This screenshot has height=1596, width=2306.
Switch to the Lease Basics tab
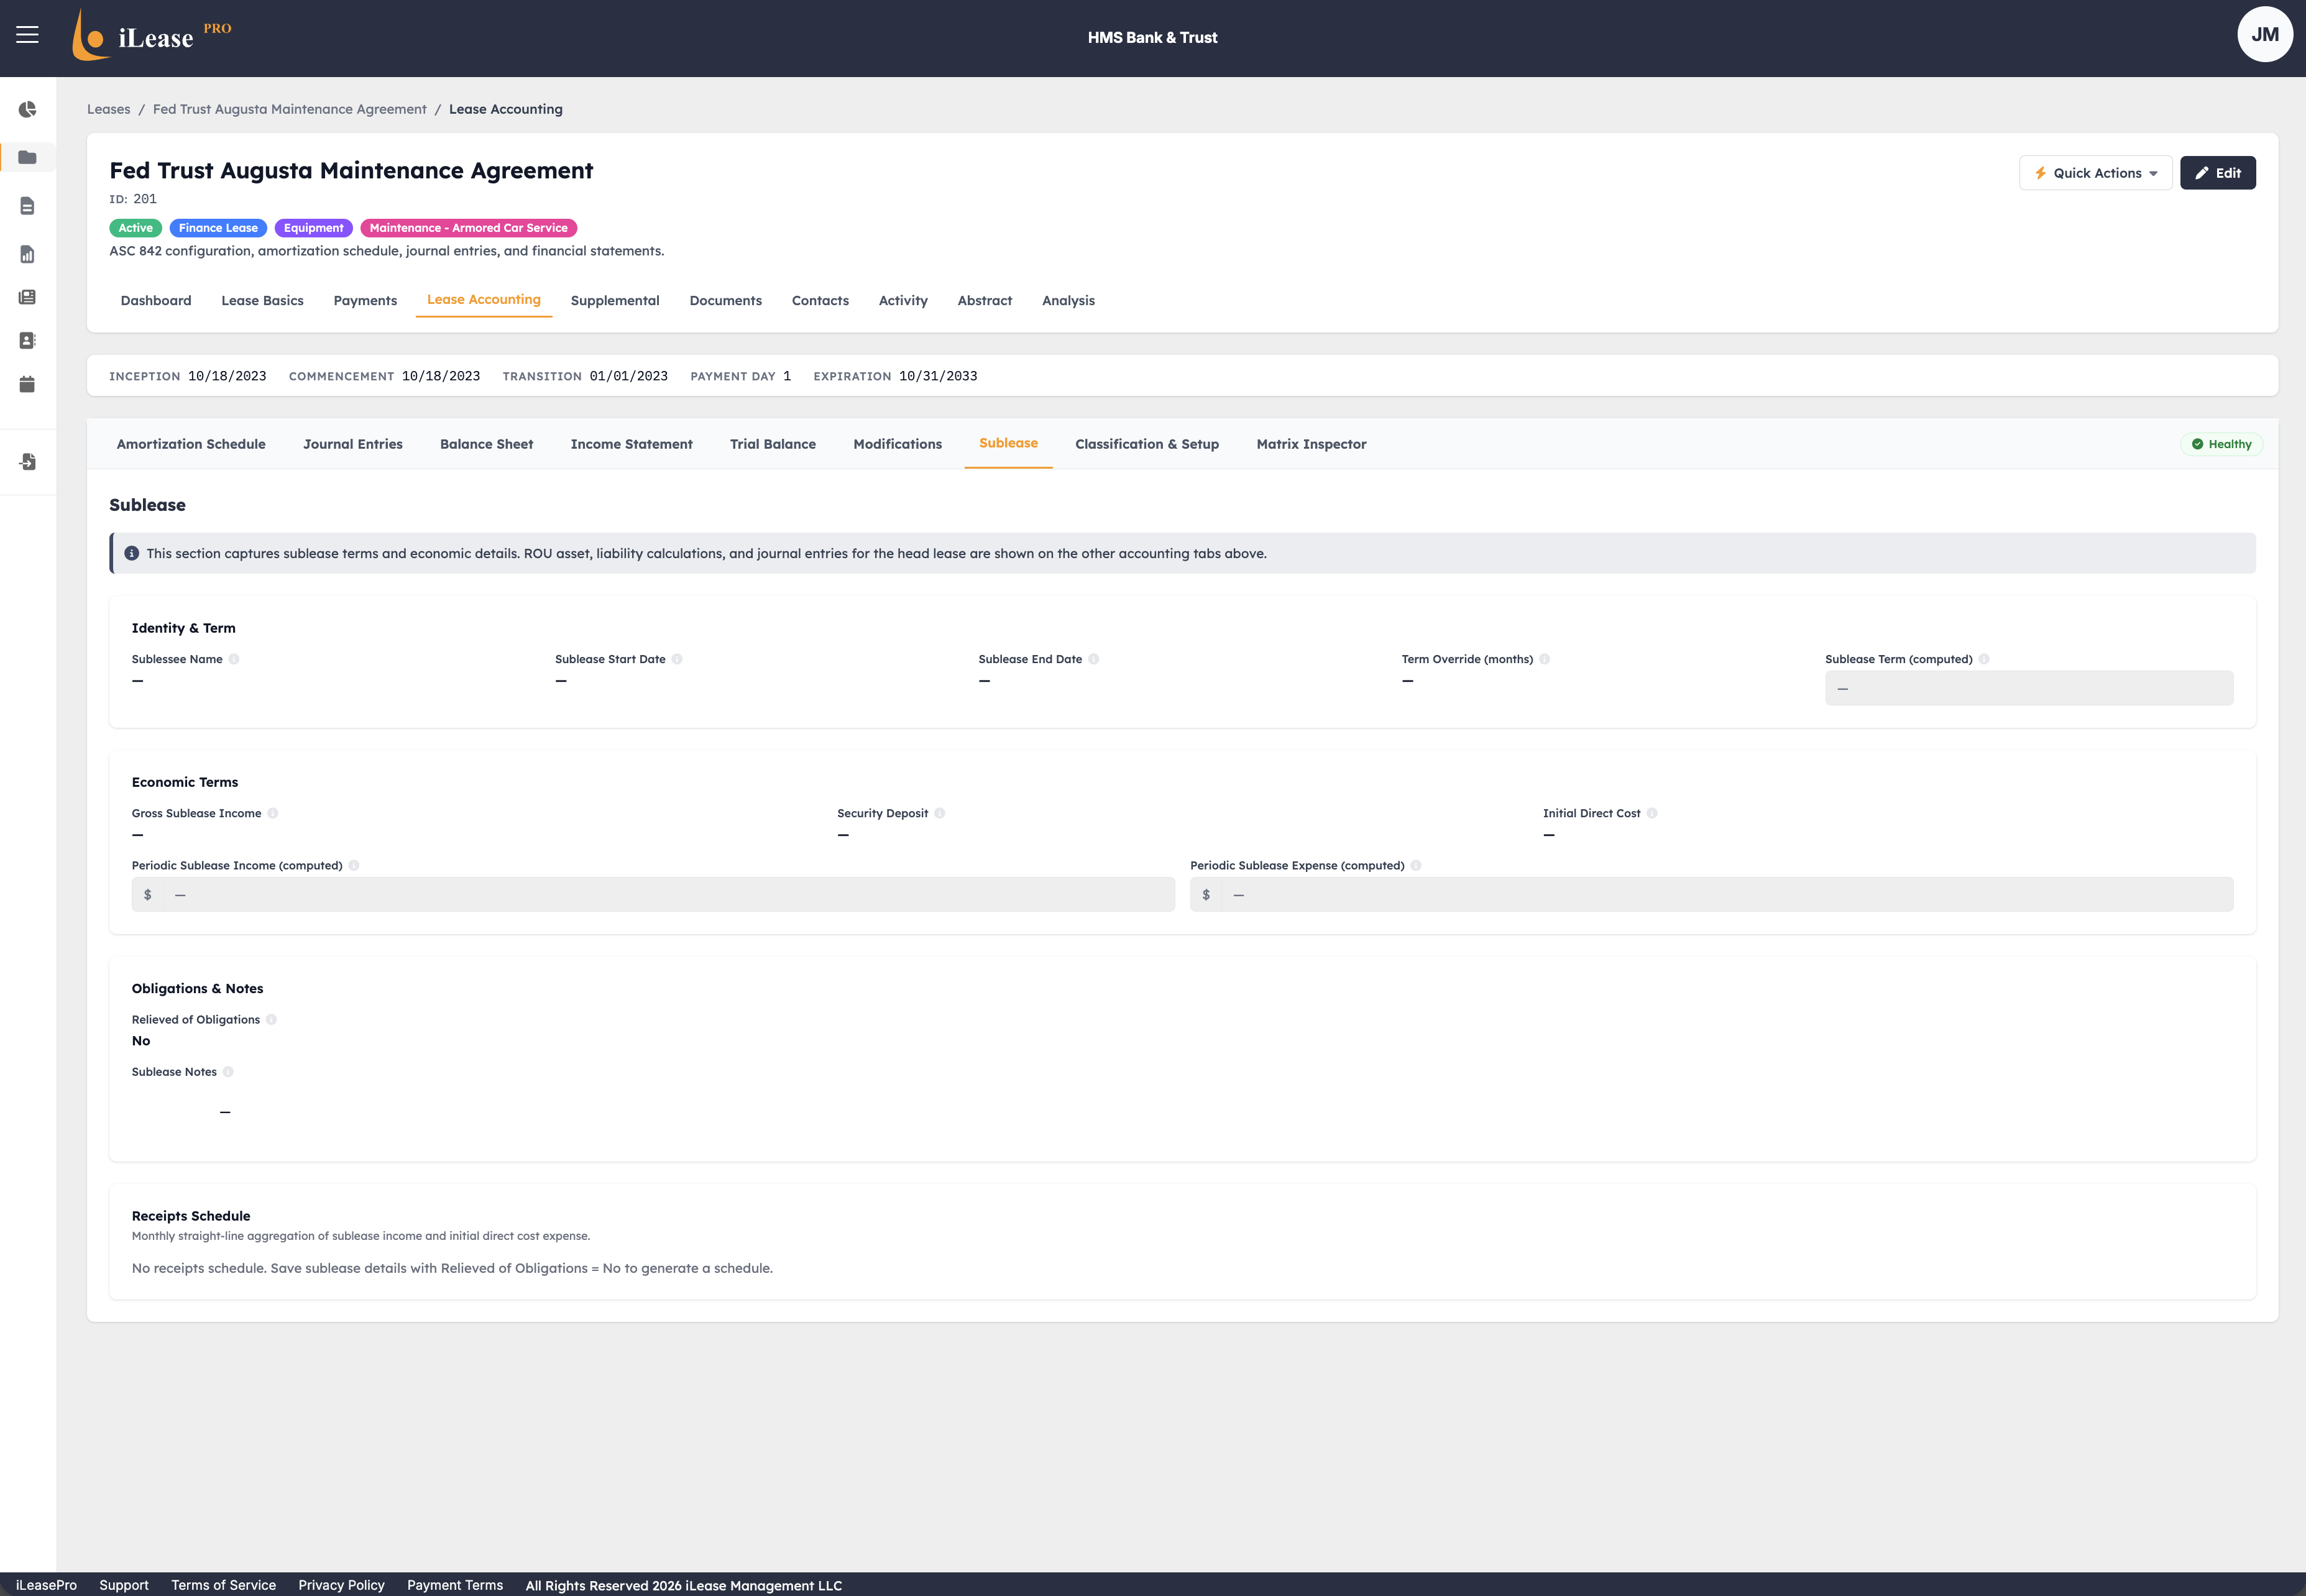(x=262, y=300)
